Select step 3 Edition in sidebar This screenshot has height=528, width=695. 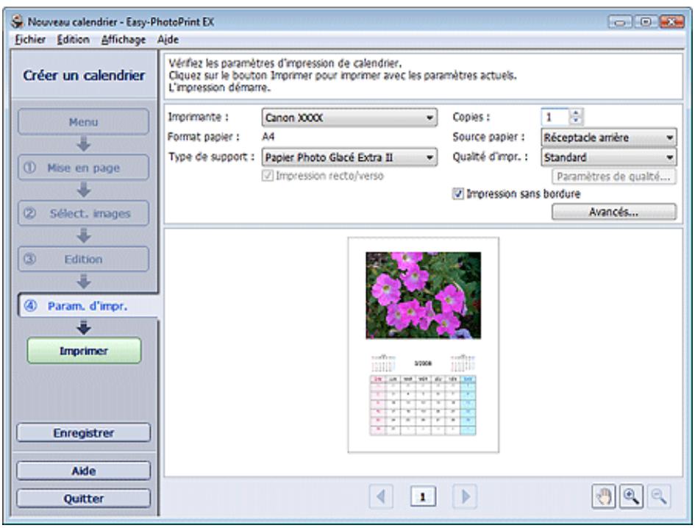83,259
